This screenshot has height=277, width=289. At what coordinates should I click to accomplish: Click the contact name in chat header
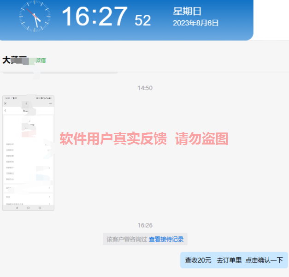16,60
